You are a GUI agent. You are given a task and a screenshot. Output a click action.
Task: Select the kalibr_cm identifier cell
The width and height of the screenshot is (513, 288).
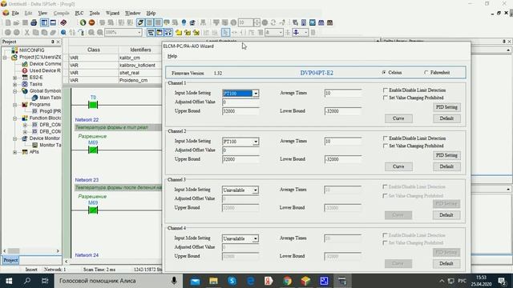tap(140, 58)
